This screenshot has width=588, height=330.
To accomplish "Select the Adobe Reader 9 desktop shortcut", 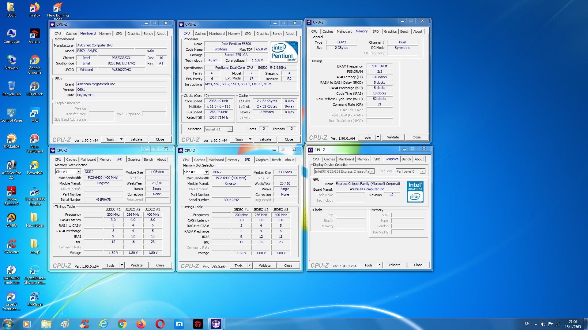I will pyautogui.click(x=11, y=196).
